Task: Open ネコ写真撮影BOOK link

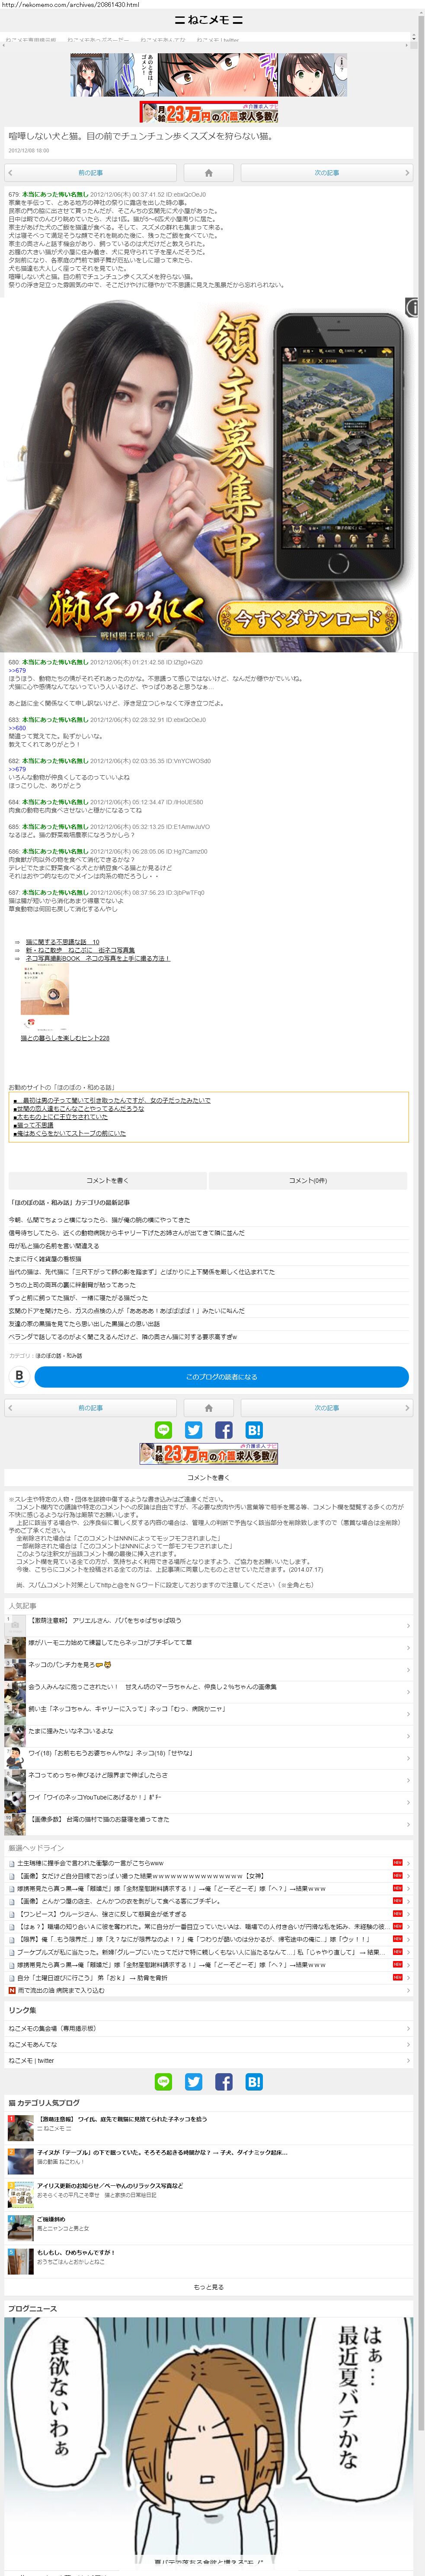Action: click(98, 958)
